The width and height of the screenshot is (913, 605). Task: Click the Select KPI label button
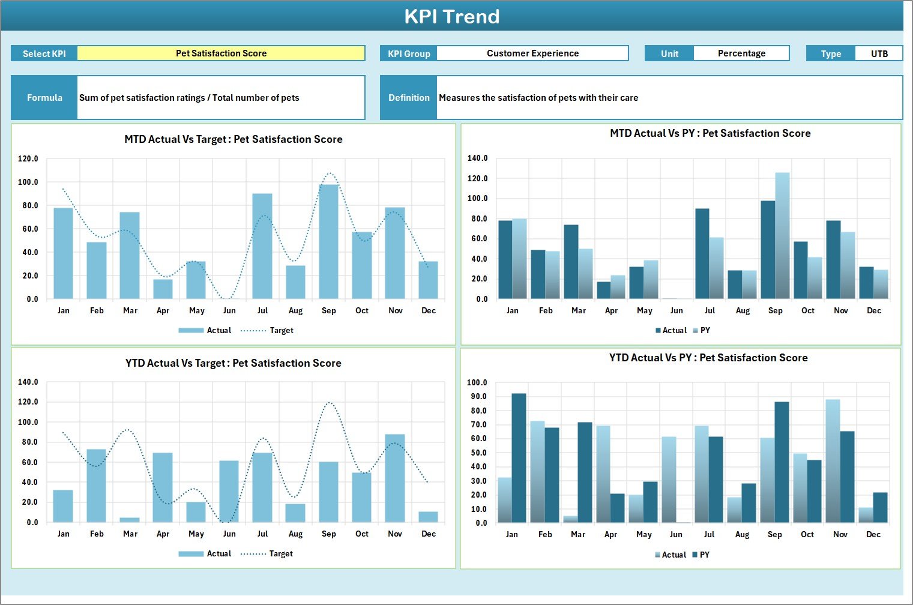pos(44,53)
